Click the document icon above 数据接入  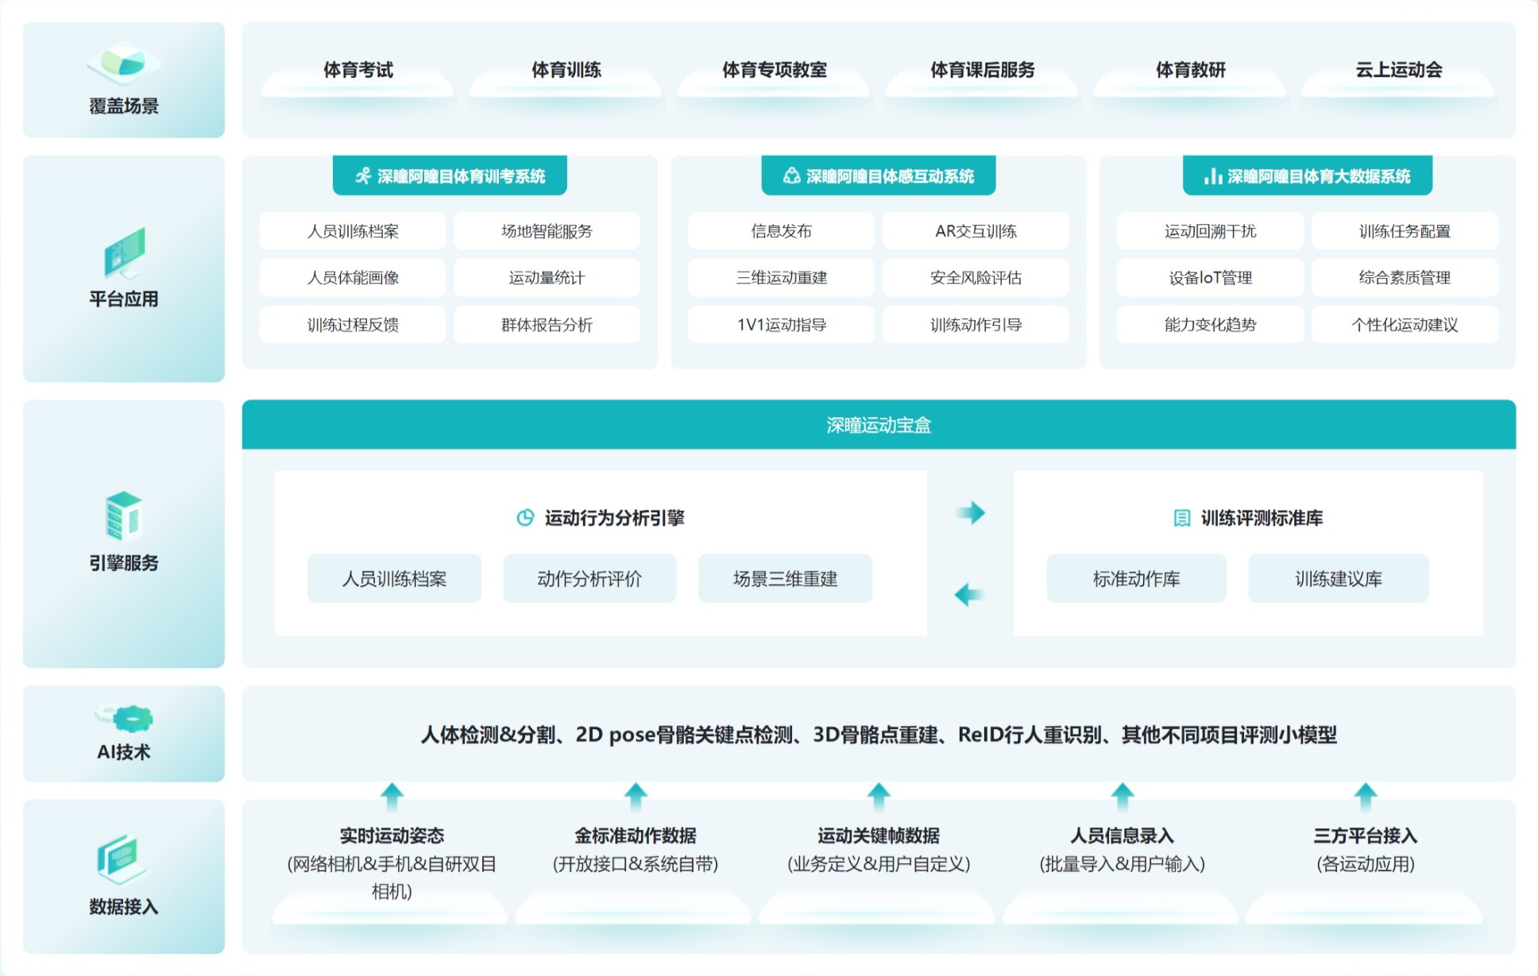[122, 858]
